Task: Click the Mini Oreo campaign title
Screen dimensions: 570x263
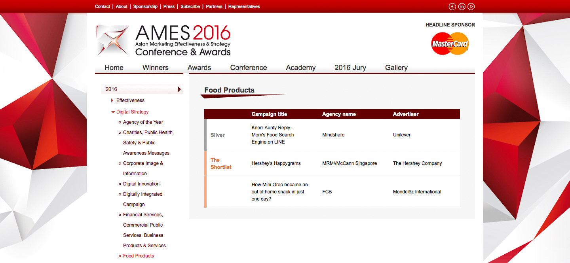Action: point(279,192)
